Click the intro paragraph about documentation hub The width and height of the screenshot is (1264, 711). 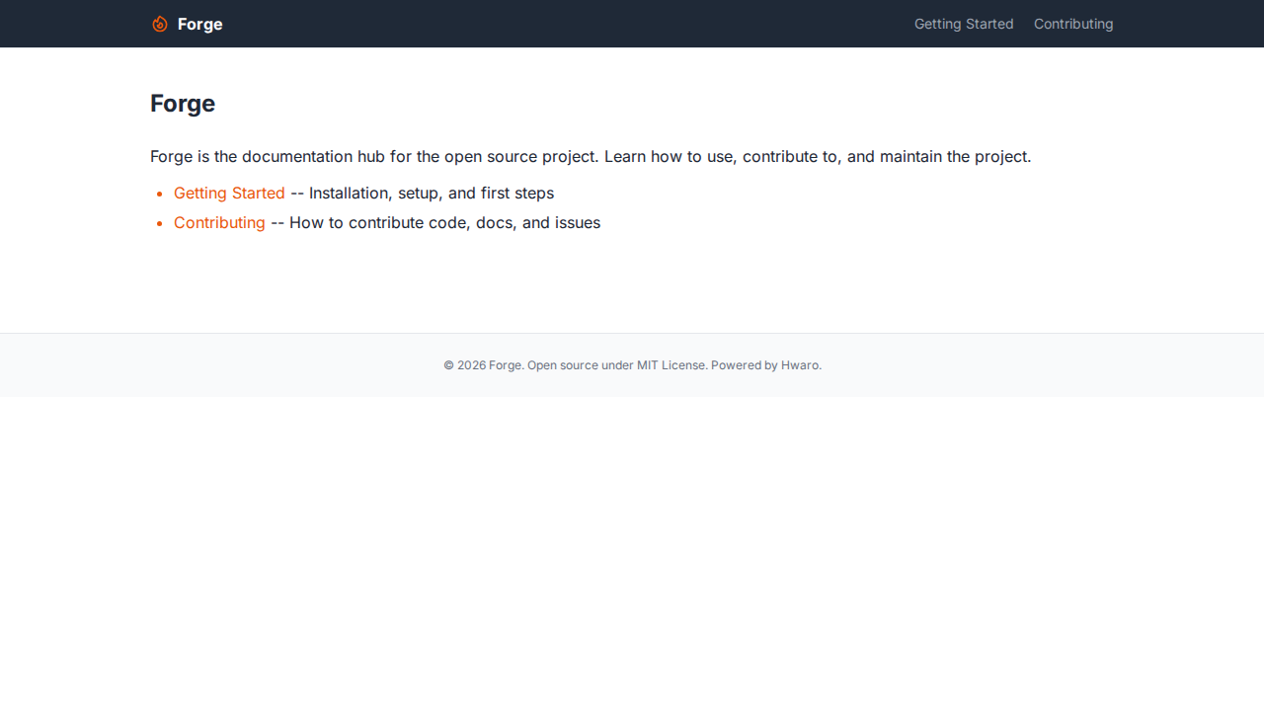point(591,157)
